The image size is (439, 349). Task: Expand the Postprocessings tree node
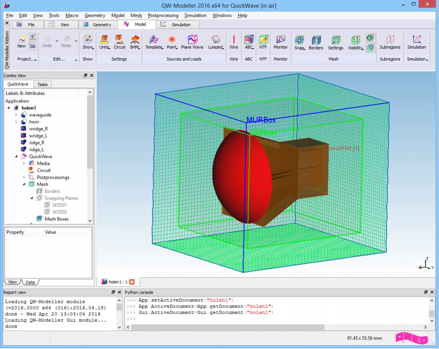click(24, 177)
